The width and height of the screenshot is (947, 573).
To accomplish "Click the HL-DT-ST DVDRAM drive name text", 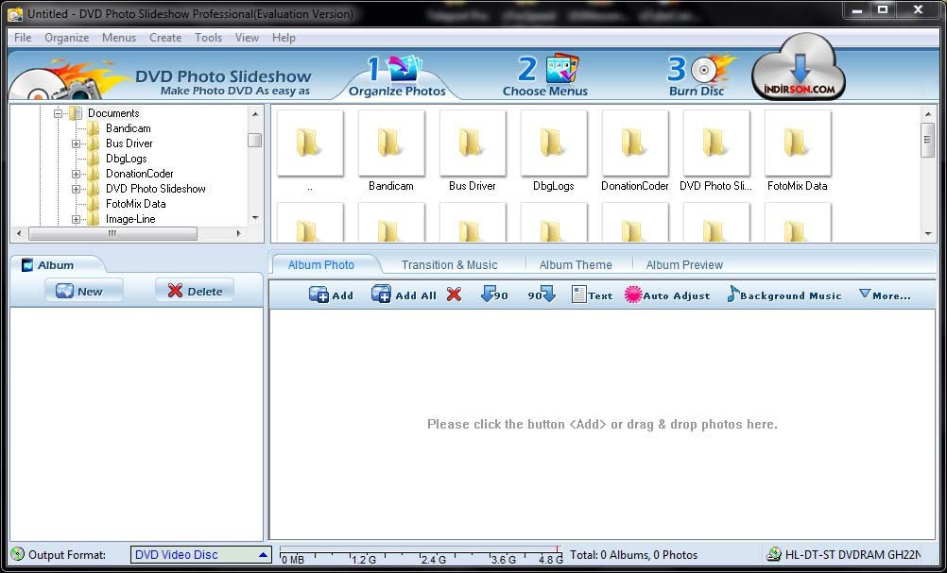I will pos(852,555).
